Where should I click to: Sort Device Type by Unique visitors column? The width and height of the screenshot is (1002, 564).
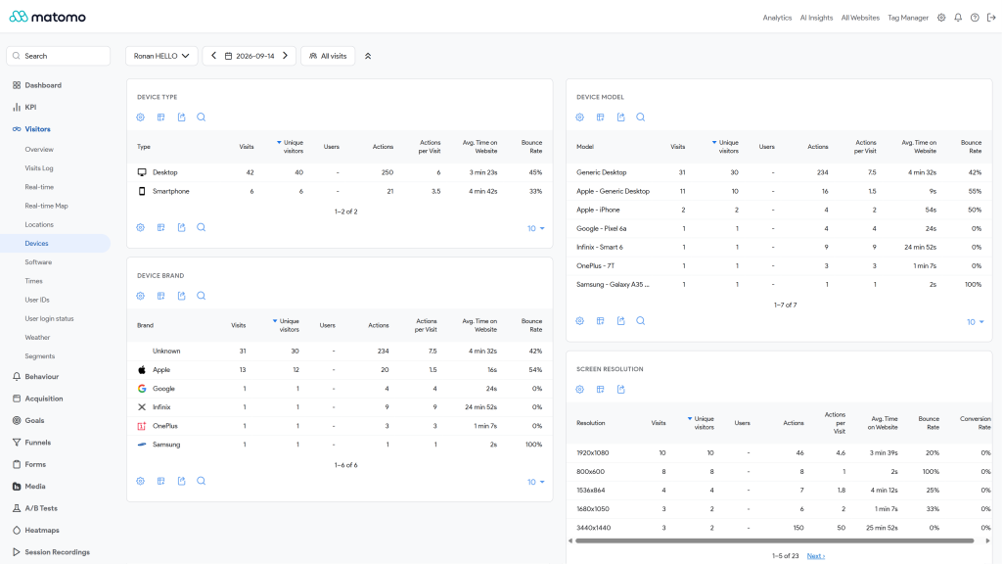click(290, 147)
